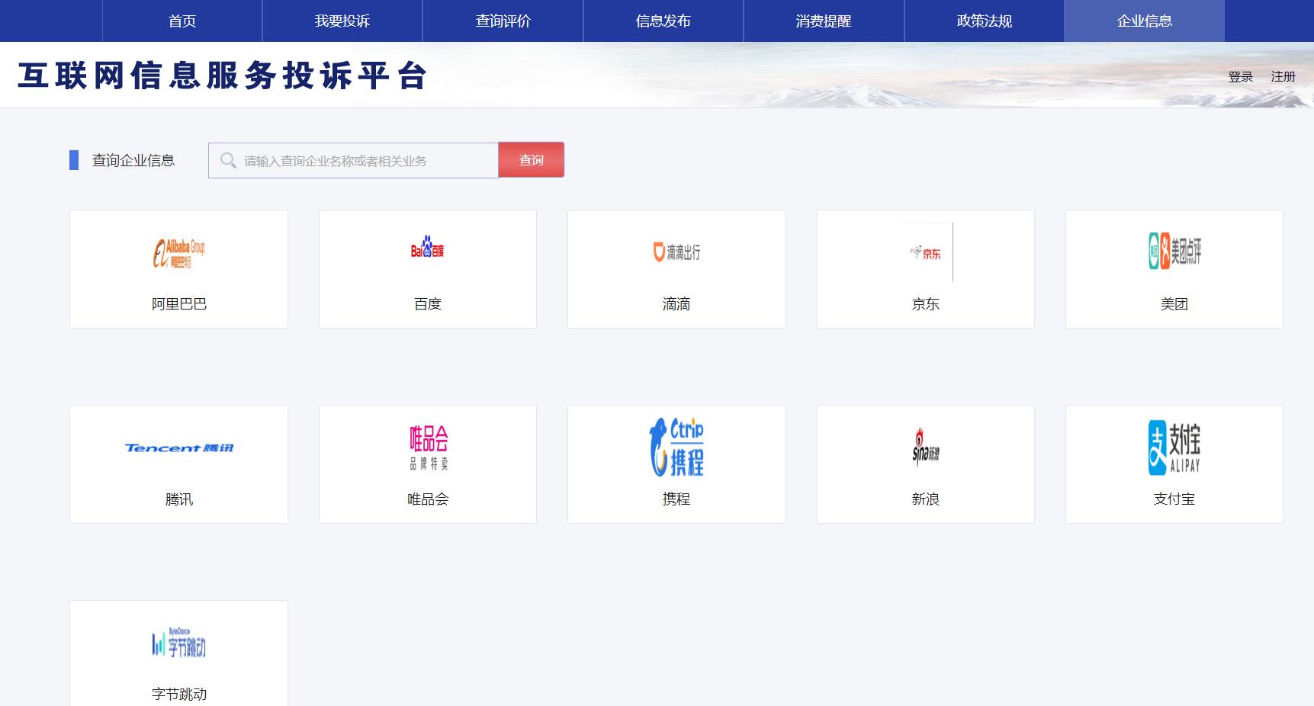Click the Alipay 支付宝 logo
The image size is (1314, 706).
click(1174, 448)
